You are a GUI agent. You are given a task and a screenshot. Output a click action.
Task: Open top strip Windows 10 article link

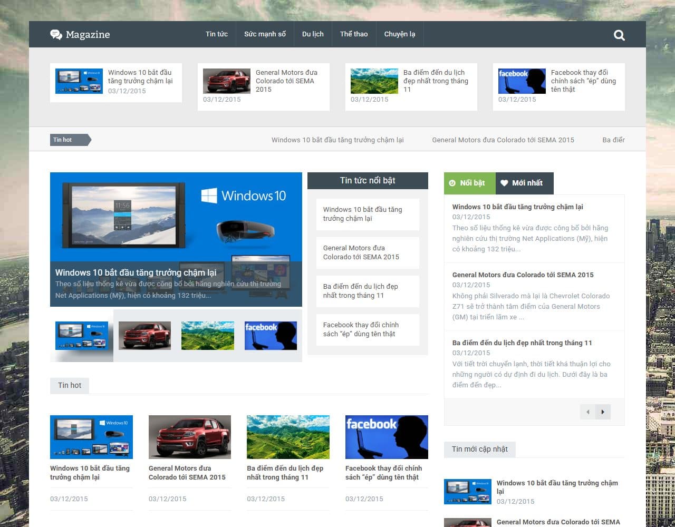(140, 76)
